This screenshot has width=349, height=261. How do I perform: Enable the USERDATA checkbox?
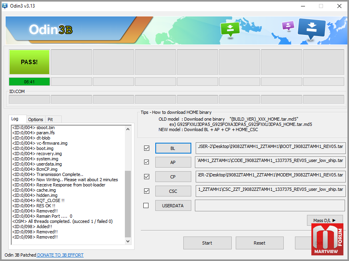(x=146, y=205)
